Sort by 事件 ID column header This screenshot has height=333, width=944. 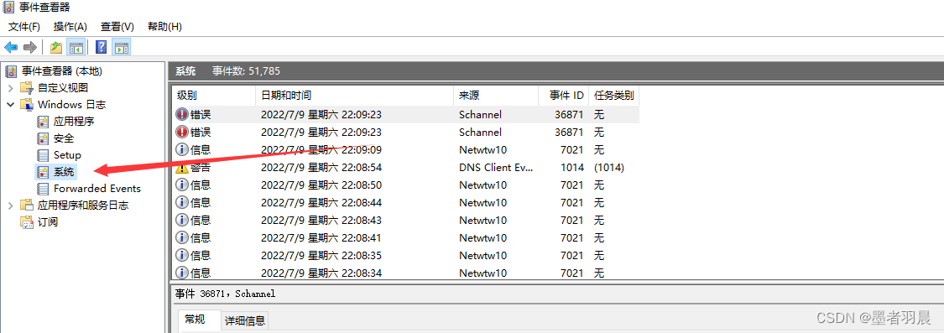pyautogui.click(x=563, y=95)
